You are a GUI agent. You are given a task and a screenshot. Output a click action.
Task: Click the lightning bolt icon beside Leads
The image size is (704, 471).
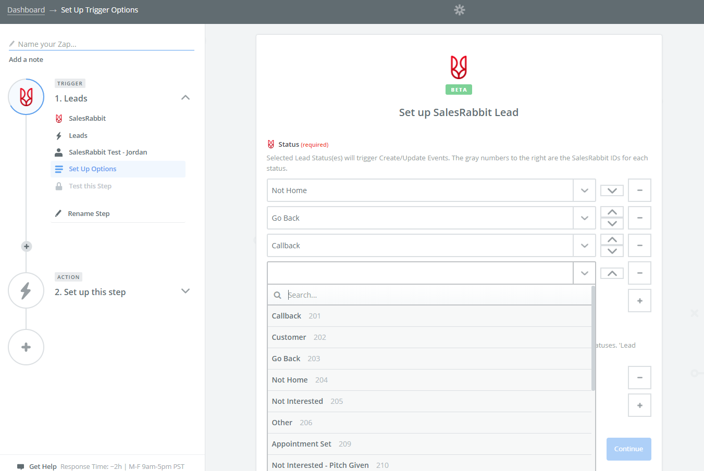click(59, 136)
